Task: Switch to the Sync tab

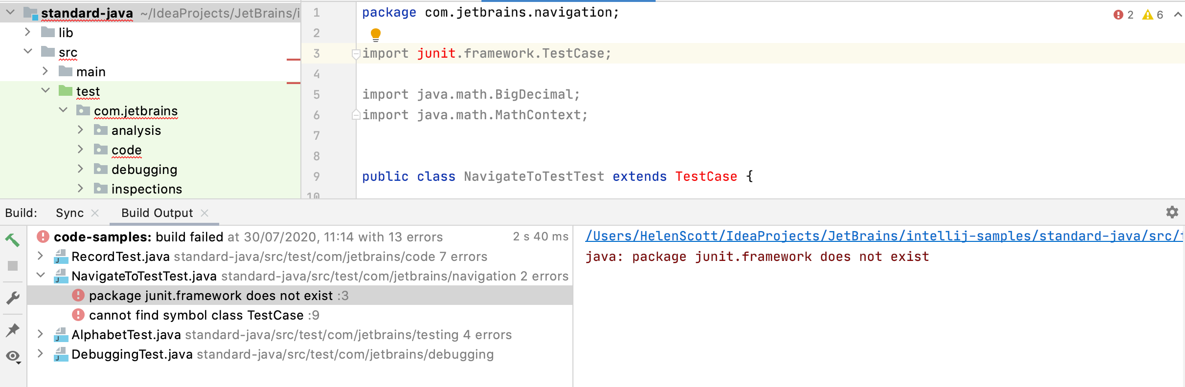Action: pyautogui.click(x=69, y=213)
